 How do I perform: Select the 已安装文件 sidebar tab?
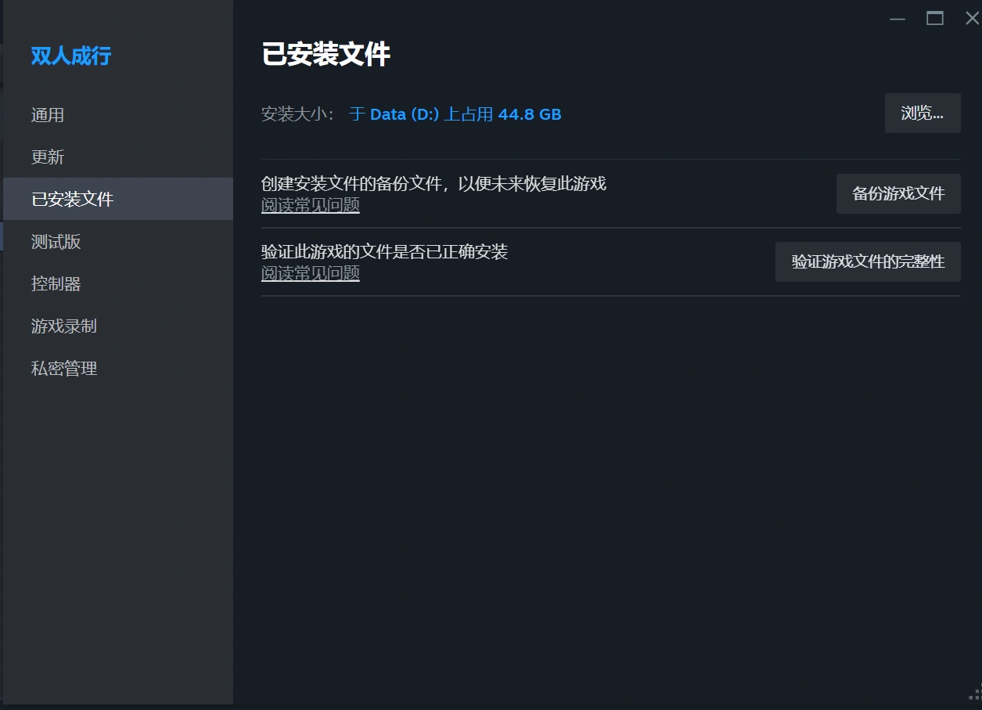(73, 200)
